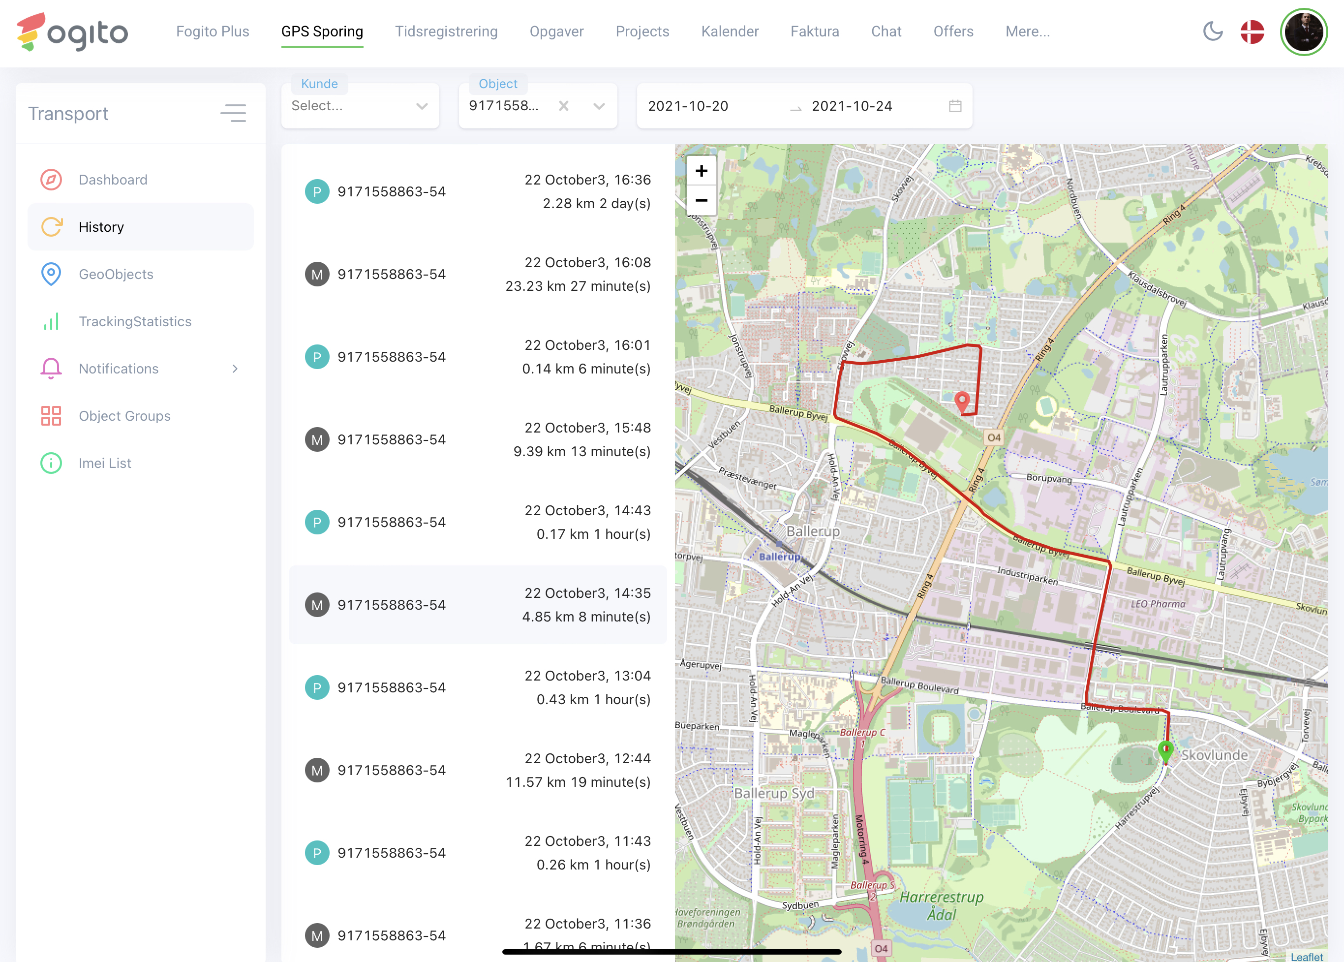Clear the selected Object value

(564, 106)
